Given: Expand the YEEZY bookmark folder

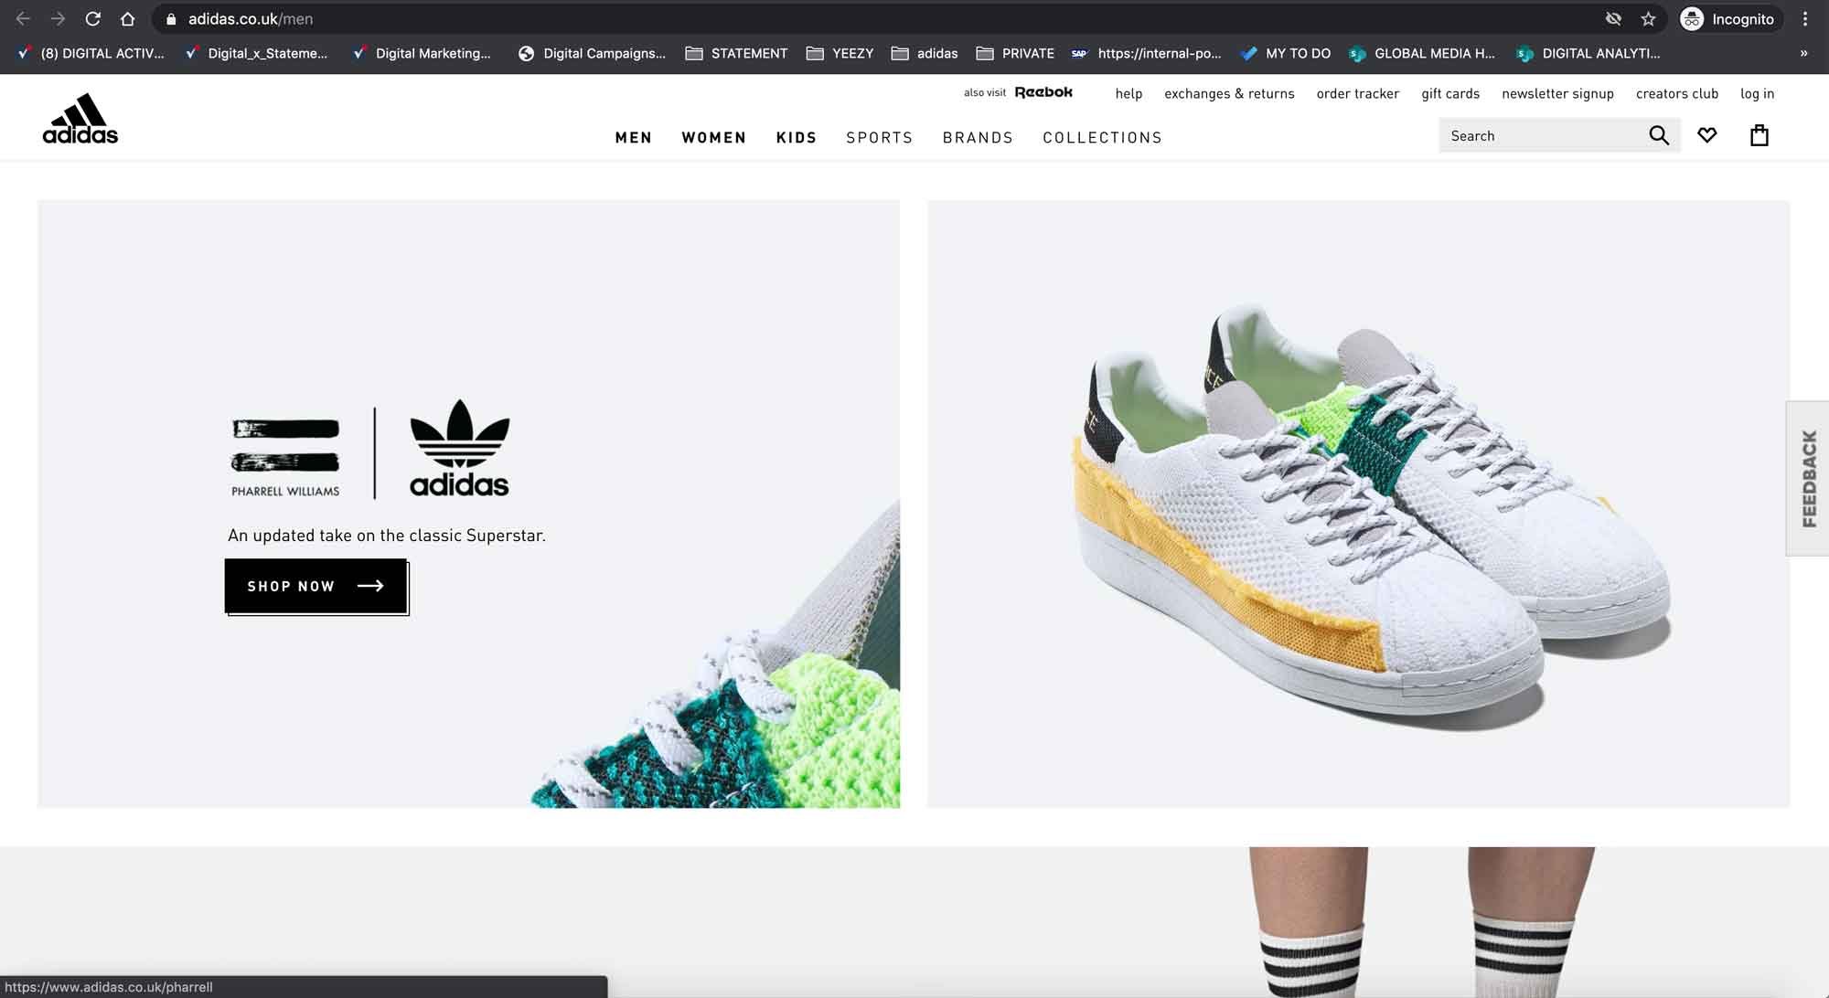Looking at the screenshot, I should pos(840,53).
